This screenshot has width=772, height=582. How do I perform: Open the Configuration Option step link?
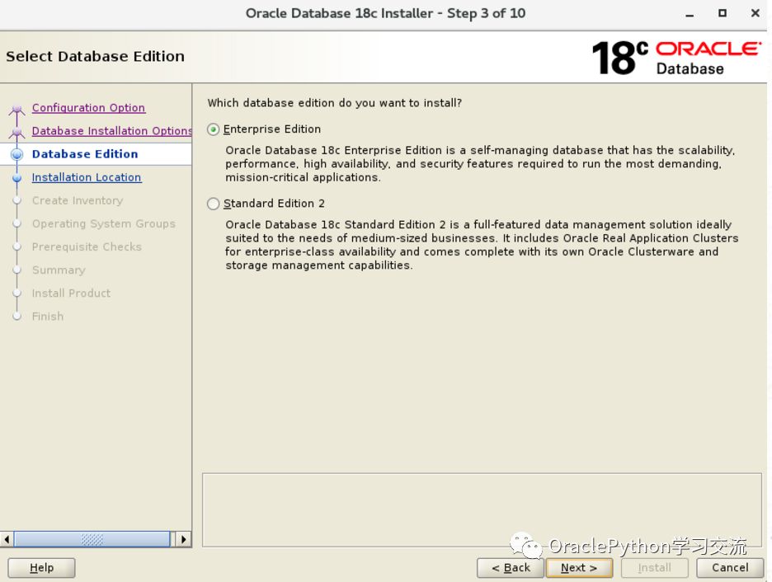tap(88, 107)
